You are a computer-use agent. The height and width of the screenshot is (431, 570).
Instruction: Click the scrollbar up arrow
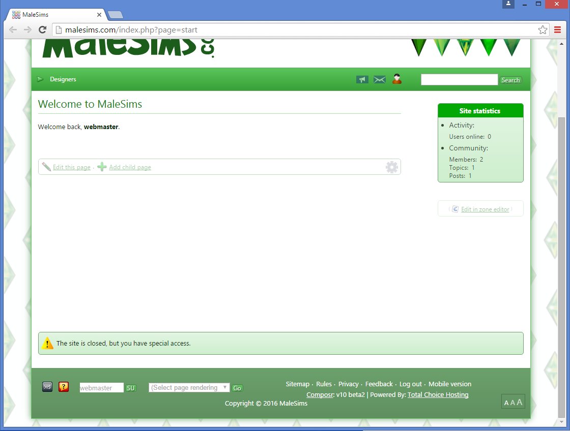pyautogui.click(x=562, y=44)
